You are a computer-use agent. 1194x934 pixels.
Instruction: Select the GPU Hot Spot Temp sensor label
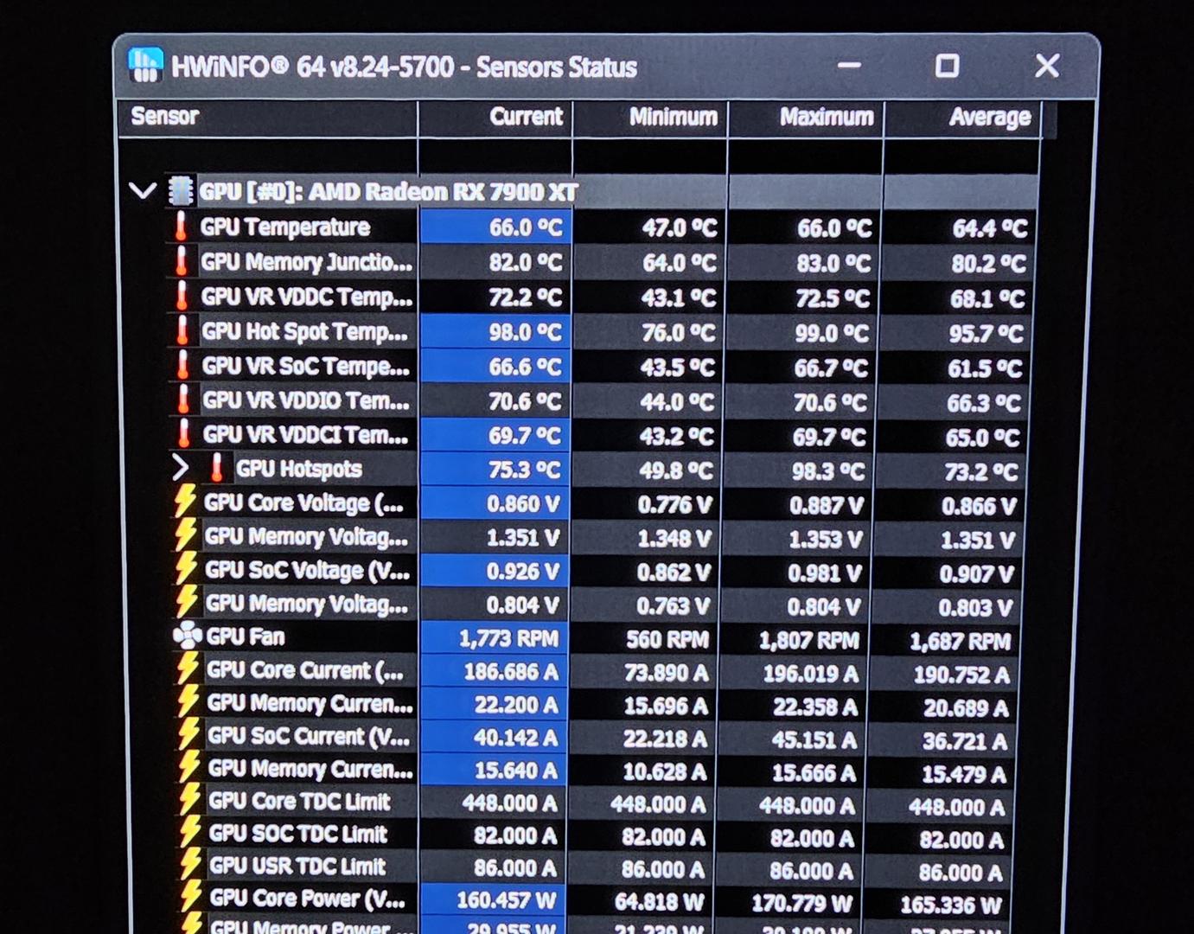click(304, 331)
